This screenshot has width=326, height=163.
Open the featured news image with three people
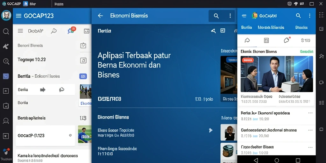click(x=277, y=74)
